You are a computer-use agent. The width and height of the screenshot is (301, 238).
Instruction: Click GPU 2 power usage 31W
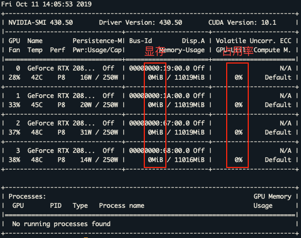click(x=86, y=132)
